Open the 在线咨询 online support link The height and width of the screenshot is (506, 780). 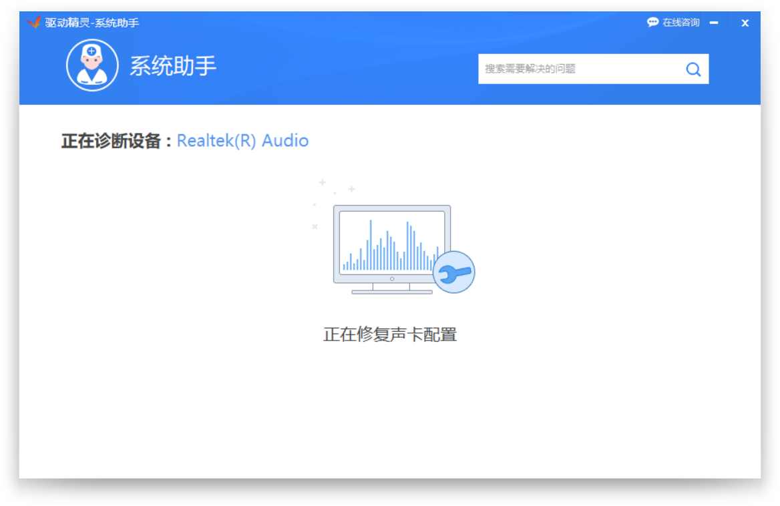coord(680,23)
